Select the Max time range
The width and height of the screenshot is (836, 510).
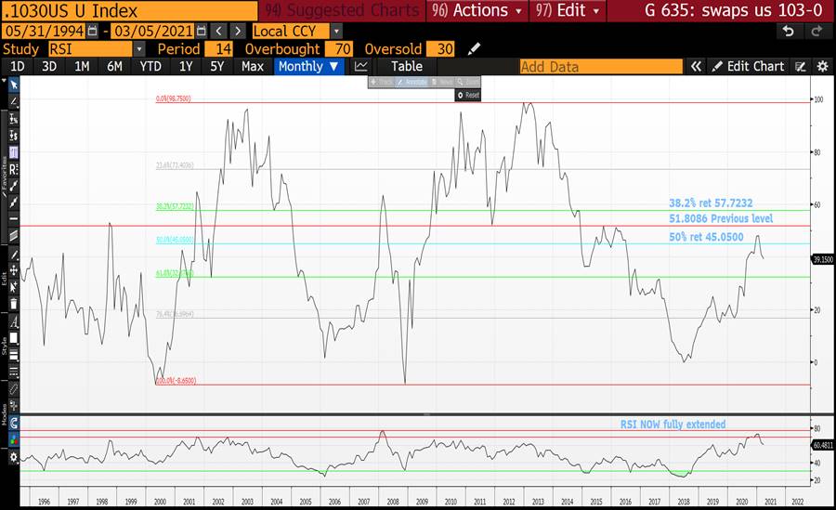coord(253,67)
